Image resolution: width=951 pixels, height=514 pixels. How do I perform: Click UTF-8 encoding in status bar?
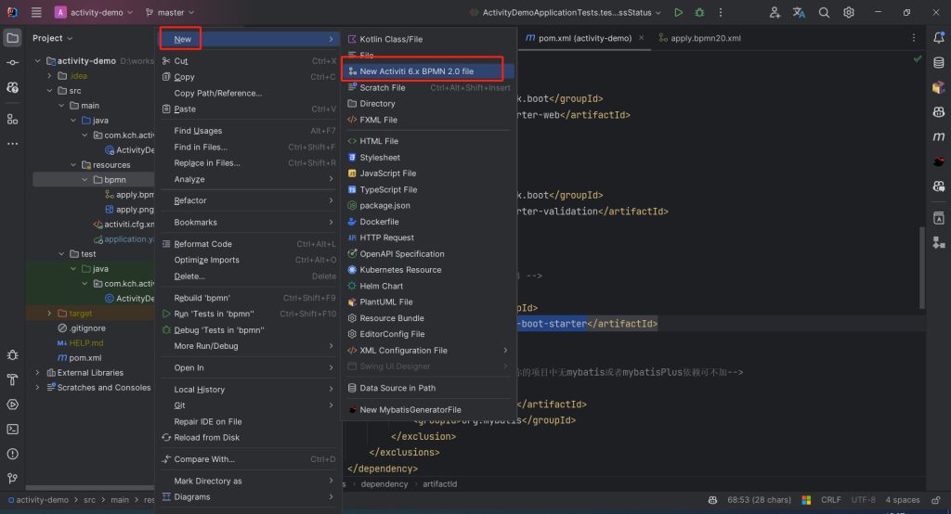[863, 500]
